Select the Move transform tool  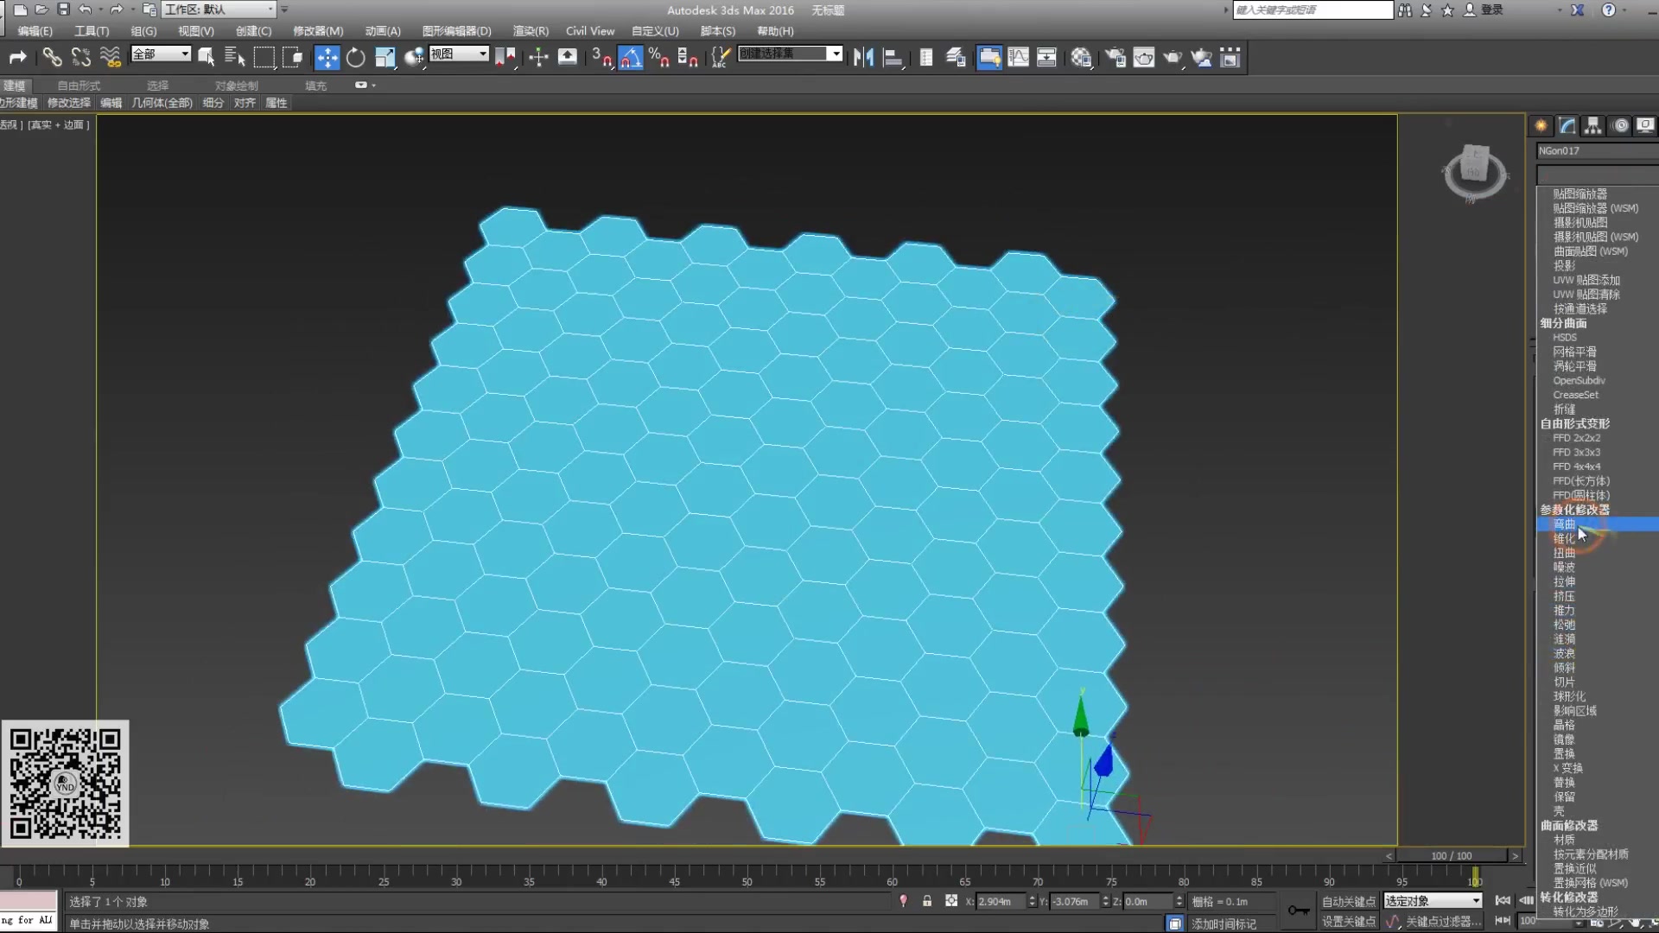point(327,58)
